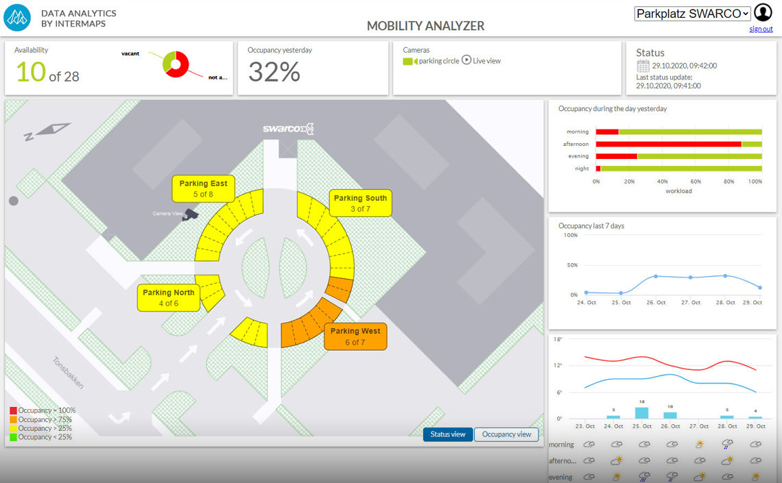Click the morning cloud icon for 23. Oct
The image size is (782, 483).
589,444
